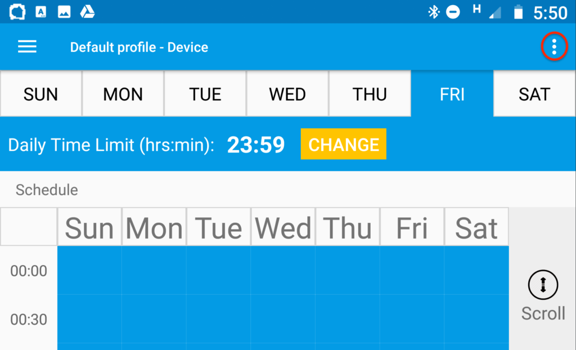Open the three-dot overflow menu
The height and width of the screenshot is (350, 576).
tap(554, 47)
